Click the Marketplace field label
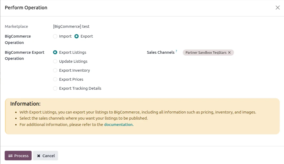 pyautogui.click(x=16, y=26)
